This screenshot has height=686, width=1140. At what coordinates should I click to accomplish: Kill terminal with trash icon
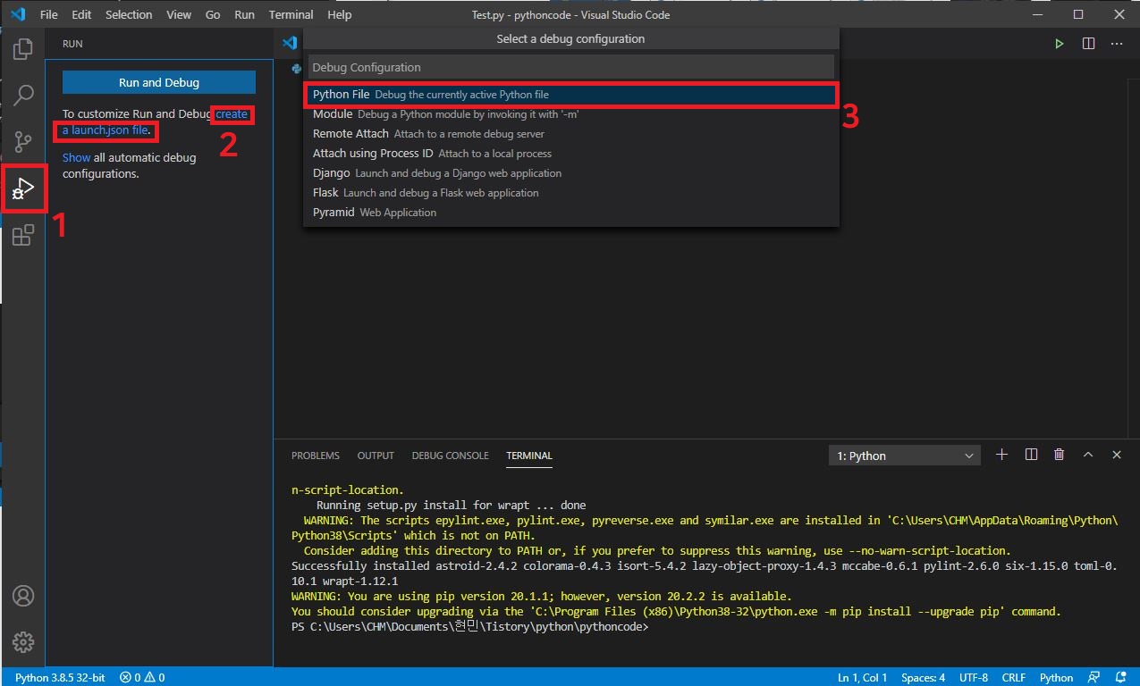coord(1060,455)
